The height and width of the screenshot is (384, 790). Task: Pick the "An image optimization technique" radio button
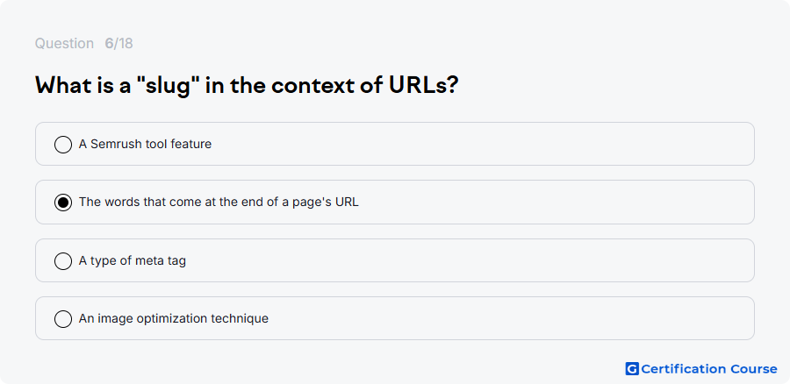[x=63, y=319]
